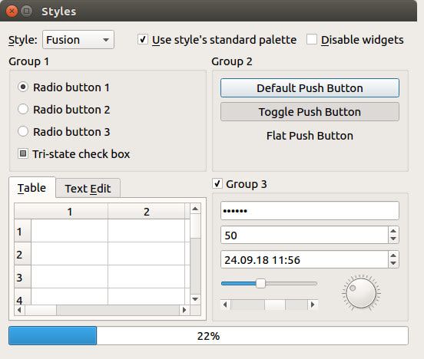Viewport: 424px width, 359px height.
Task: Click the table's vertical scrollbar down arrow
Action: 195,299
